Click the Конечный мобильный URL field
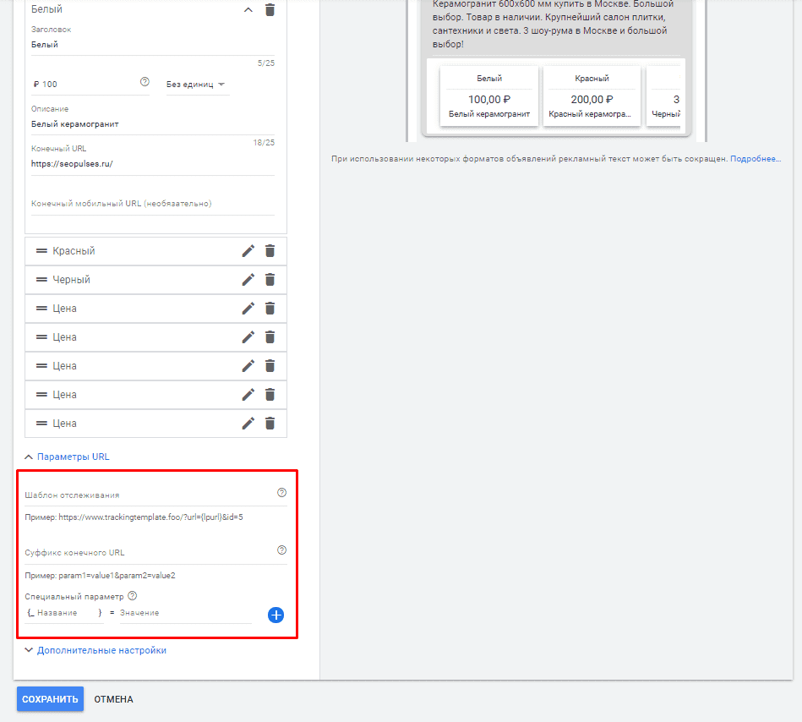The image size is (802, 722). click(153, 204)
